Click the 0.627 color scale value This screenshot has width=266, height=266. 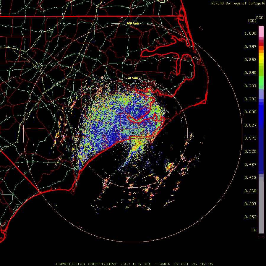pyautogui.click(x=250, y=125)
